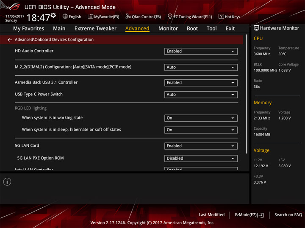Open Qfan Control(F6)
Image resolution: width=305 pixels, height=228 pixels.
click(x=143, y=16)
